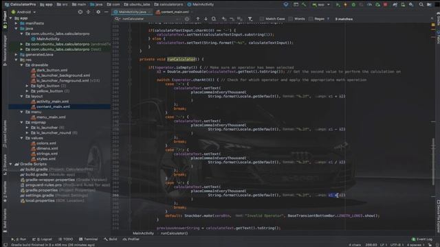This screenshot has height=247, width=440.
Task: Open the SDK Manager icon
Action: [411, 5]
